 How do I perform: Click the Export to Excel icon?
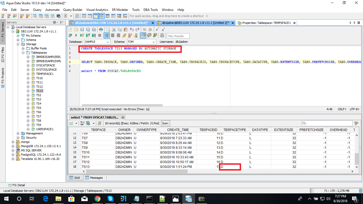point(88,123)
